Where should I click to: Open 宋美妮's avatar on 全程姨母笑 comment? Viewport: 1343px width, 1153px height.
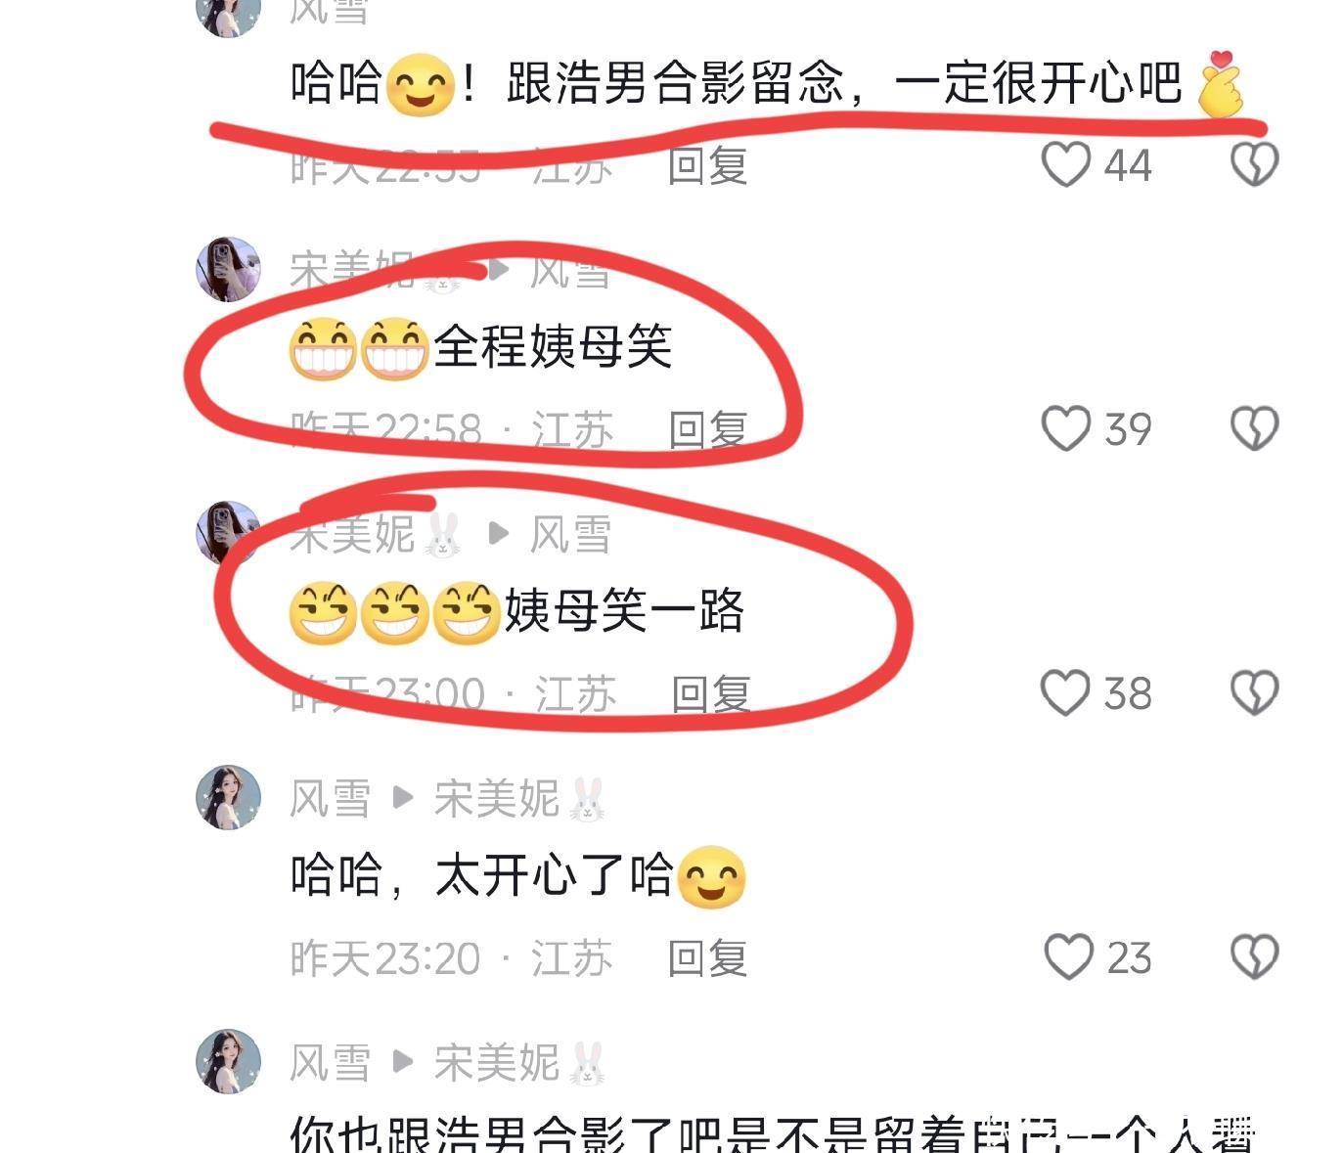pos(228,269)
